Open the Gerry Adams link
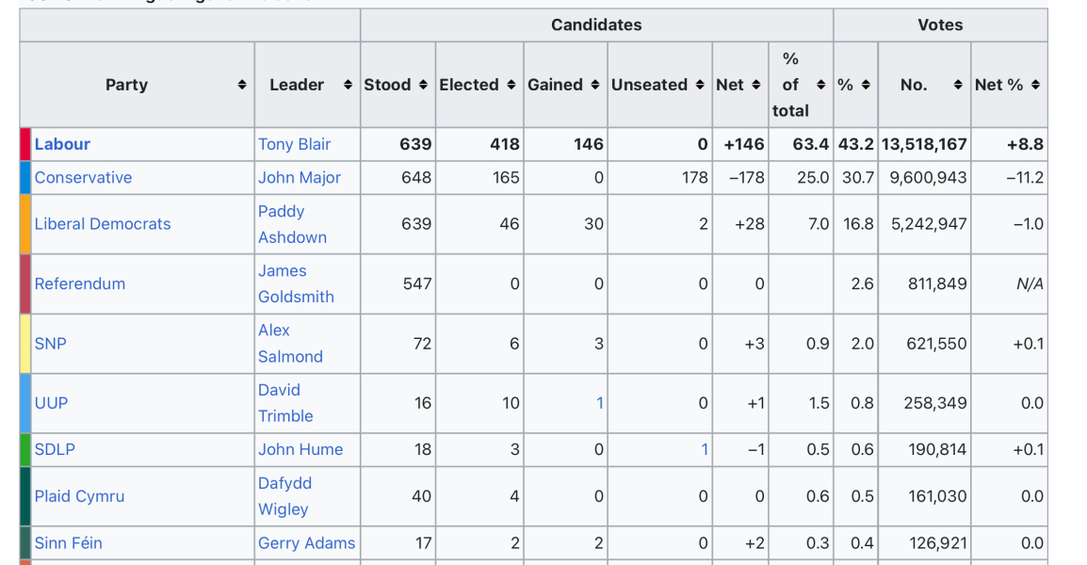The width and height of the screenshot is (1087, 565). tap(306, 542)
